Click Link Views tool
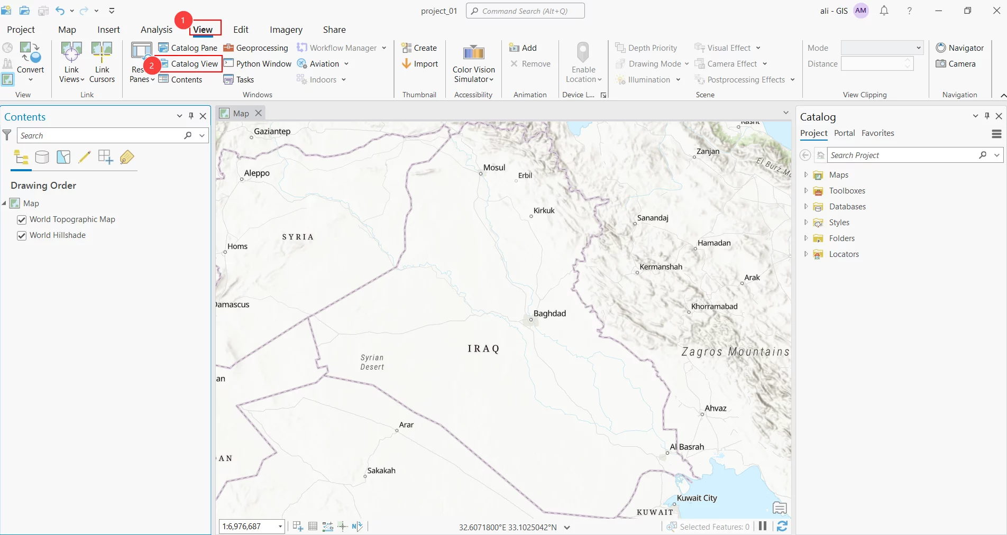Screen dimensions: 1007x535 (x=71, y=62)
